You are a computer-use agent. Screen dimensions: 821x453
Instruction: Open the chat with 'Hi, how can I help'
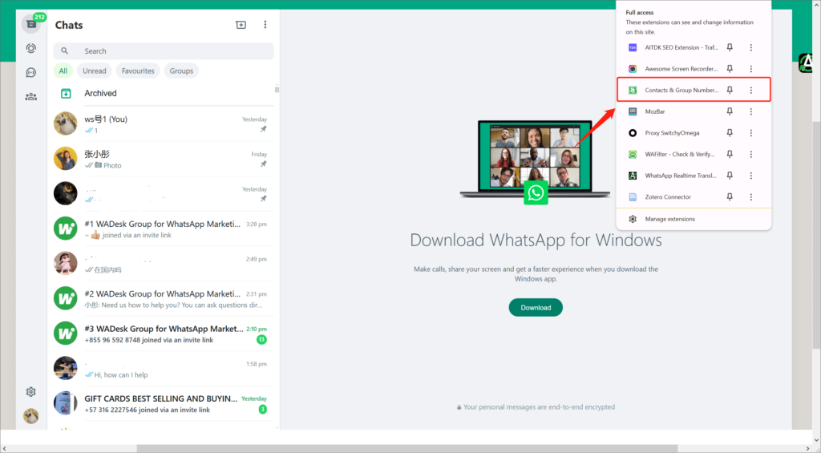(164, 369)
